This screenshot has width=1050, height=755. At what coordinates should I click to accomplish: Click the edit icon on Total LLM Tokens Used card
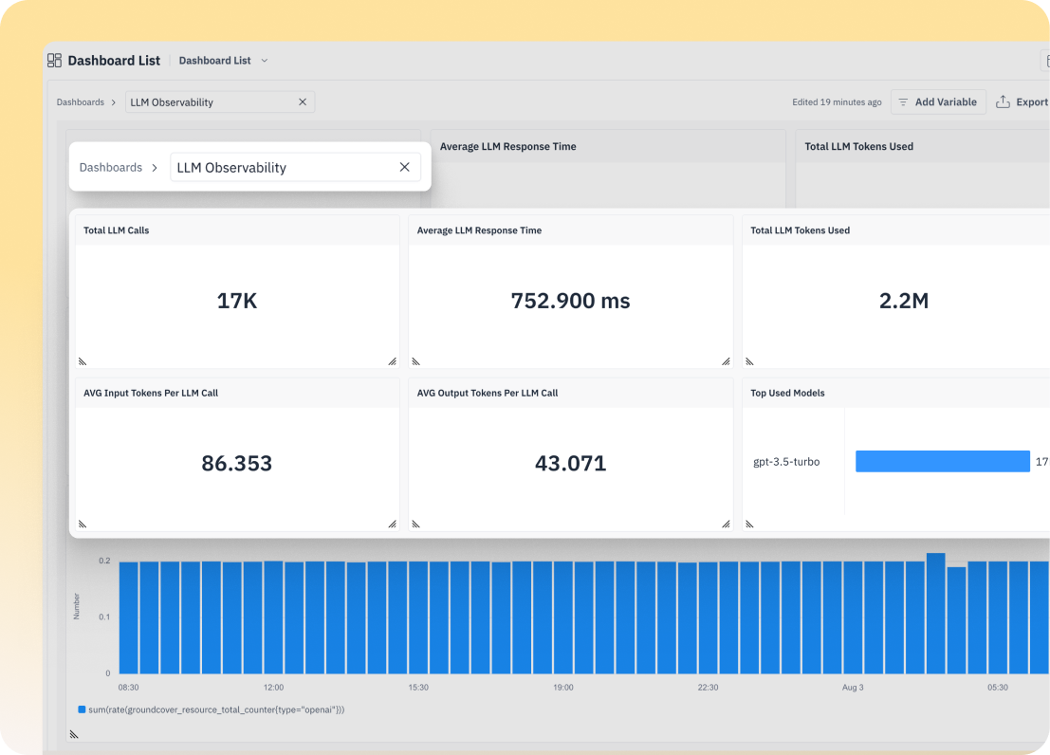750,361
